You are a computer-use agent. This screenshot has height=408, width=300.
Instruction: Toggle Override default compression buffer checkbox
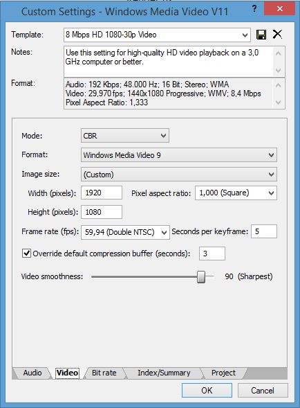(x=26, y=253)
